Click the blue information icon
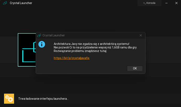181x107 pixels. (x=42, y=44)
